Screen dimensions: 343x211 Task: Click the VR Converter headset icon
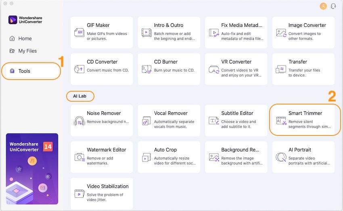pyautogui.click(x=214, y=69)
